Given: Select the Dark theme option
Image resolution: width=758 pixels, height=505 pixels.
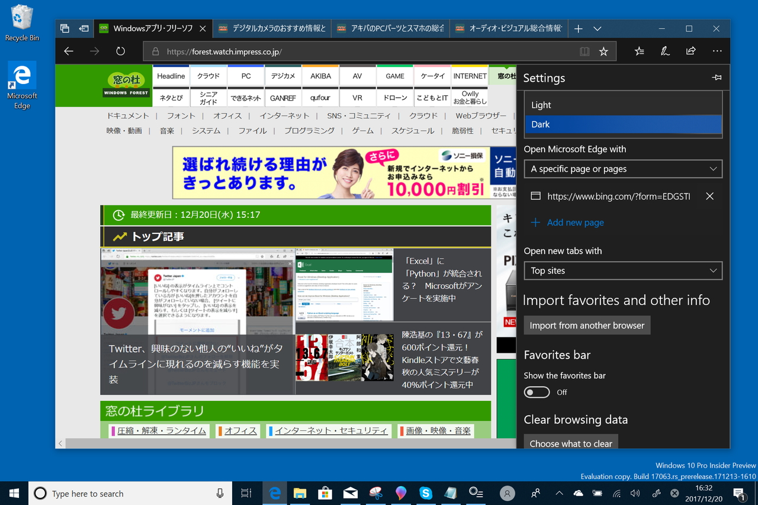Looking at the screenshot, I should click(622, 124).
